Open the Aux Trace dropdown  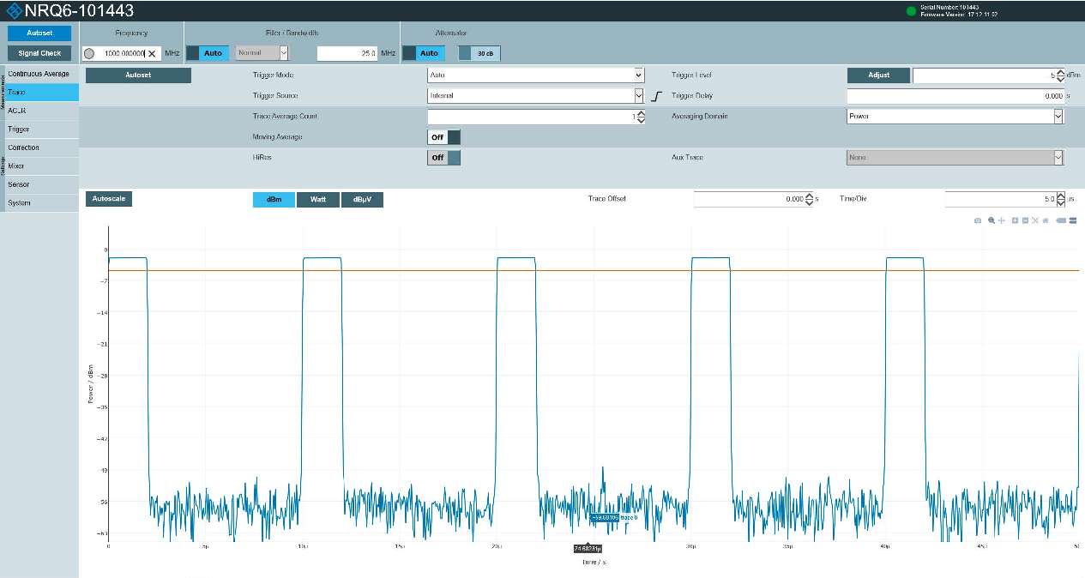(955, 157)
